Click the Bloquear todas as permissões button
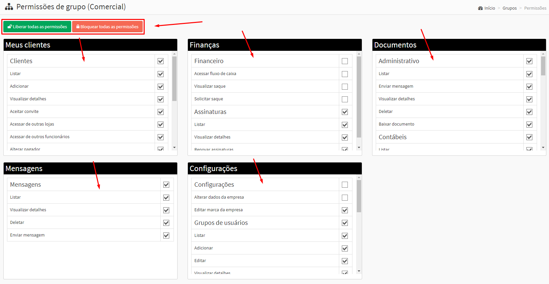The height and width of the screenshot is (284, 549). (x=107, y=27)
